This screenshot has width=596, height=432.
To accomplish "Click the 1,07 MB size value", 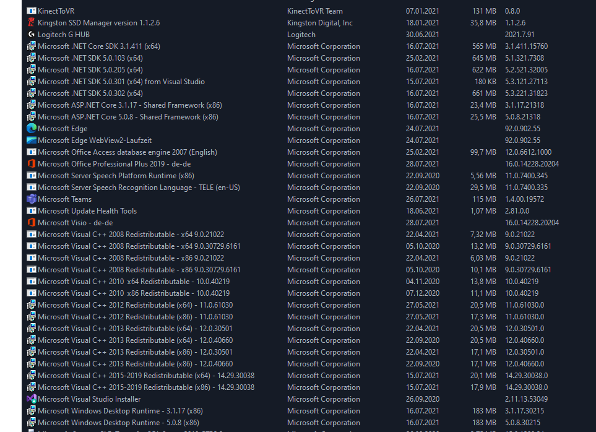I will [483, 211].
